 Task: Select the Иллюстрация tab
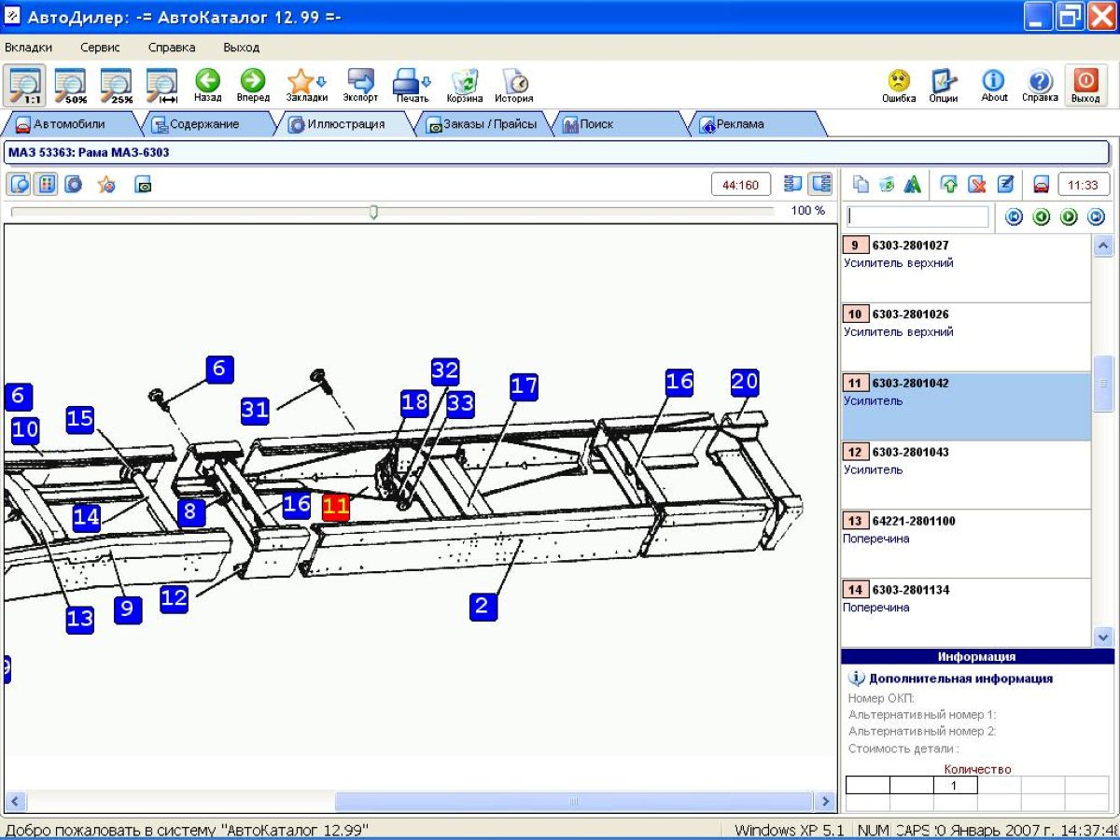[x=343, y=124]
